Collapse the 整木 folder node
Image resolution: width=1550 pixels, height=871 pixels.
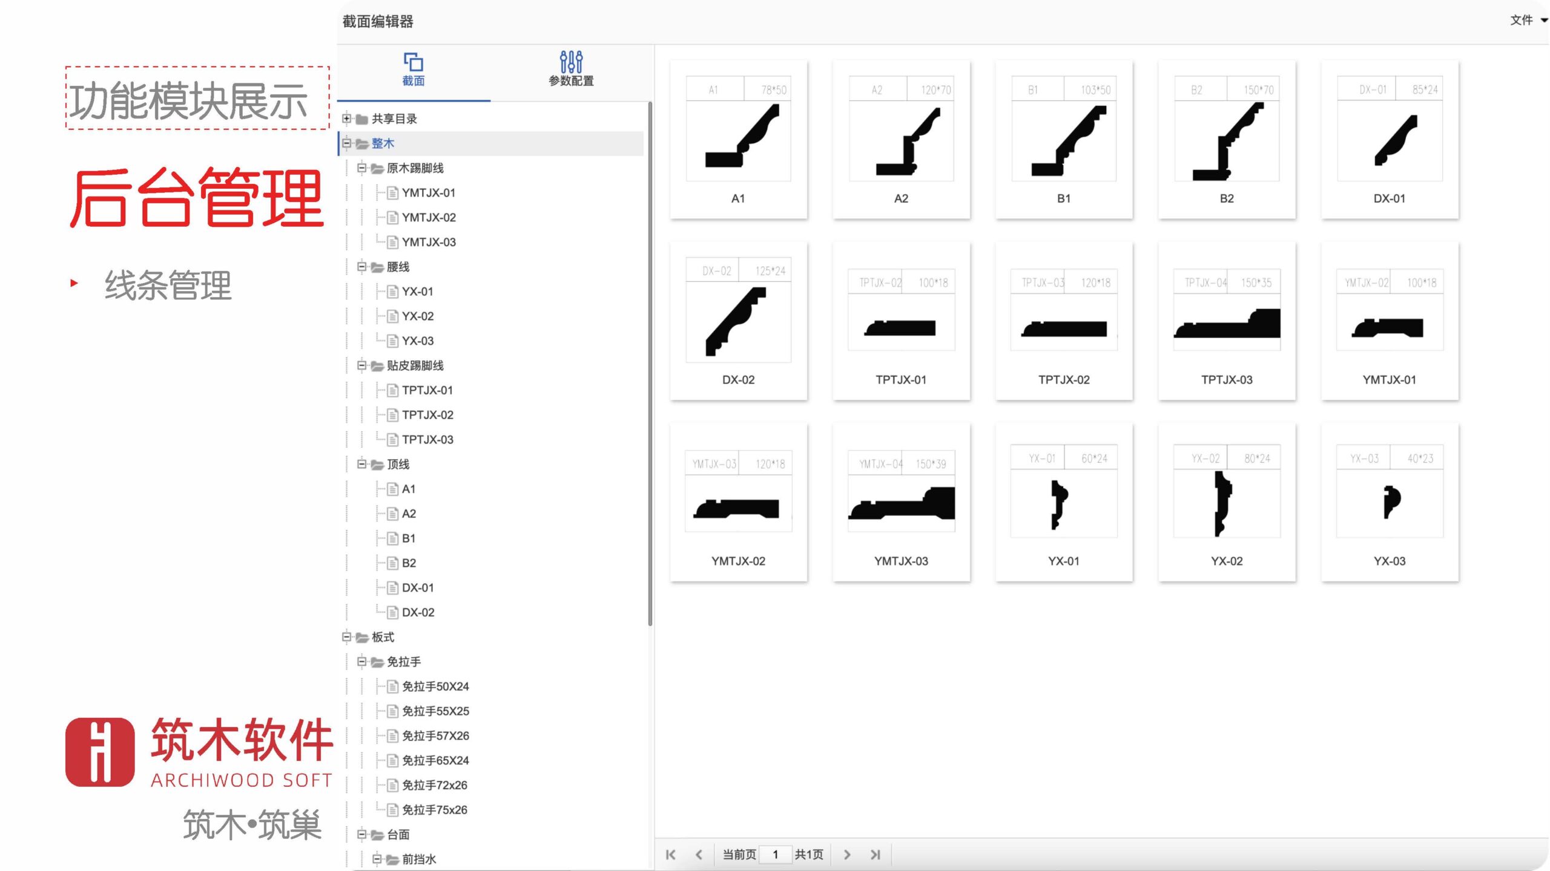[x=347, y=143]
